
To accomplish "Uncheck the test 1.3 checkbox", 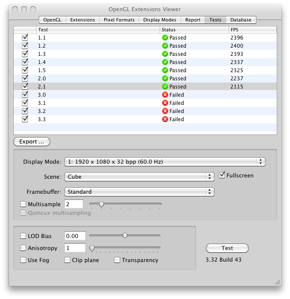I will (x=25, y=54).
